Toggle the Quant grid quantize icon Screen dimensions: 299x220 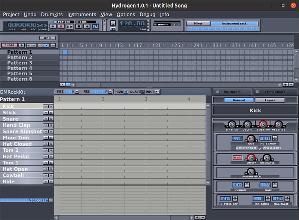point(143,92)
